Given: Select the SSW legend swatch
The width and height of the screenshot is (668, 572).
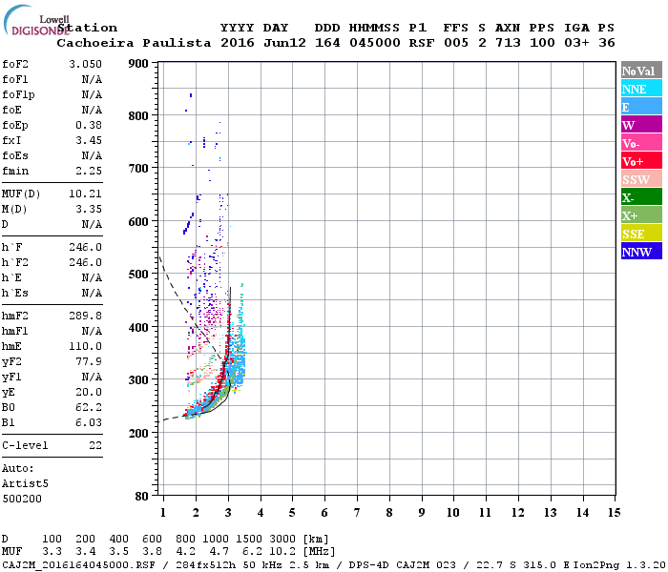Looking at the screenshot, I should 641,179.
